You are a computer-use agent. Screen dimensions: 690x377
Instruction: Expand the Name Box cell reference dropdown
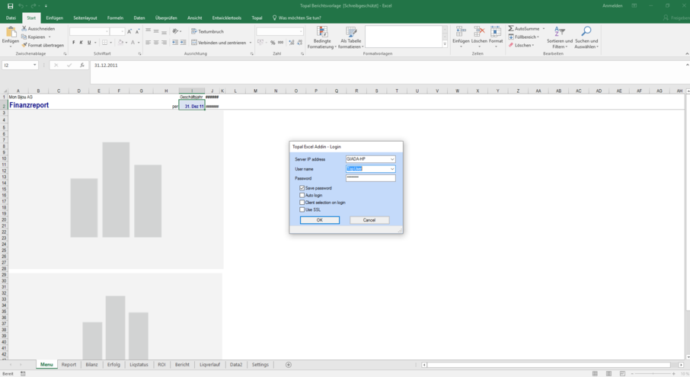point(35,65)
